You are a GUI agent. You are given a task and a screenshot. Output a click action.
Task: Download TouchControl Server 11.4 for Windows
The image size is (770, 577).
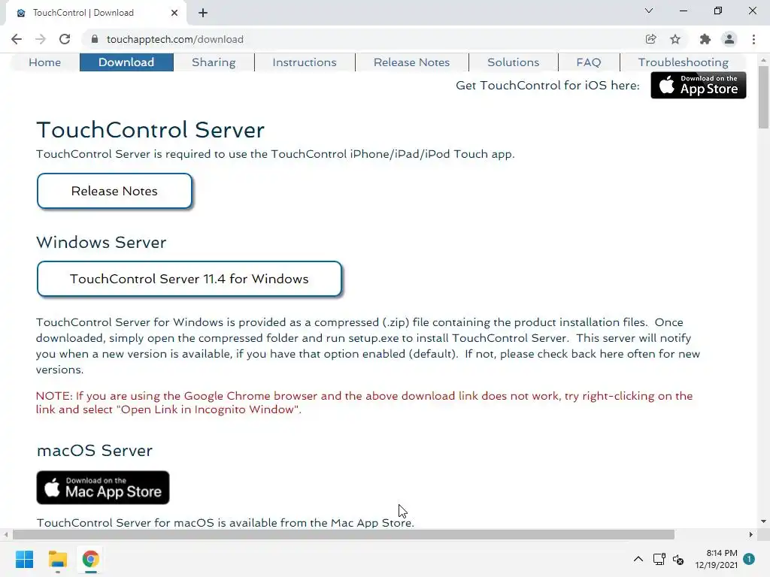(x=189, y=279)
